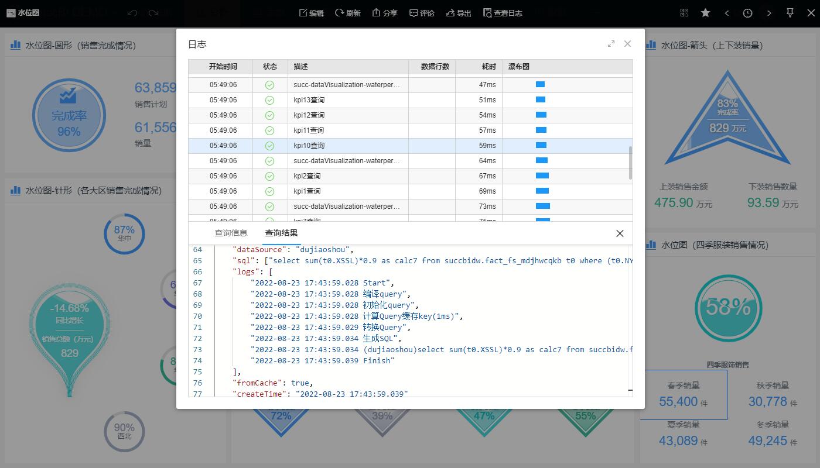The width and height of the screenshot is (820, 468).
Task: Expand the 日志 dialog to full screen
Action: point(611,43)
